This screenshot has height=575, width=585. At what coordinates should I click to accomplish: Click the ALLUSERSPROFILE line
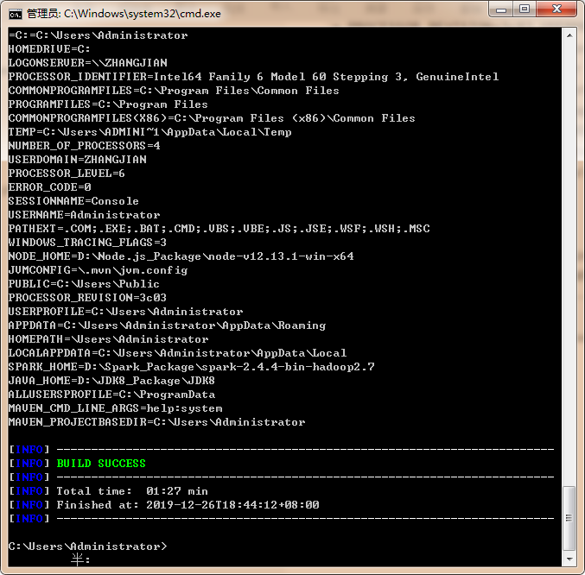[x=112, y=395]
